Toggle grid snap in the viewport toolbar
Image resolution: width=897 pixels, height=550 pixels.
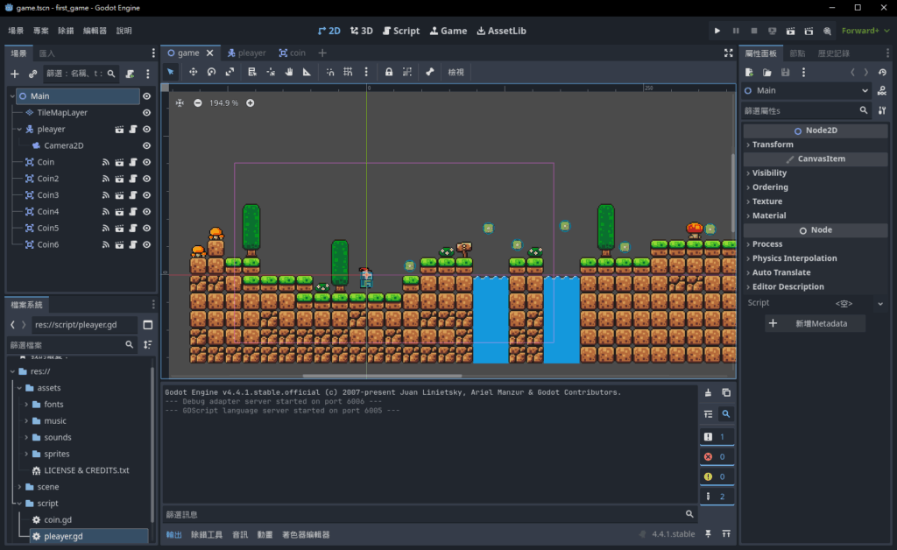click(x=348, y=72)
